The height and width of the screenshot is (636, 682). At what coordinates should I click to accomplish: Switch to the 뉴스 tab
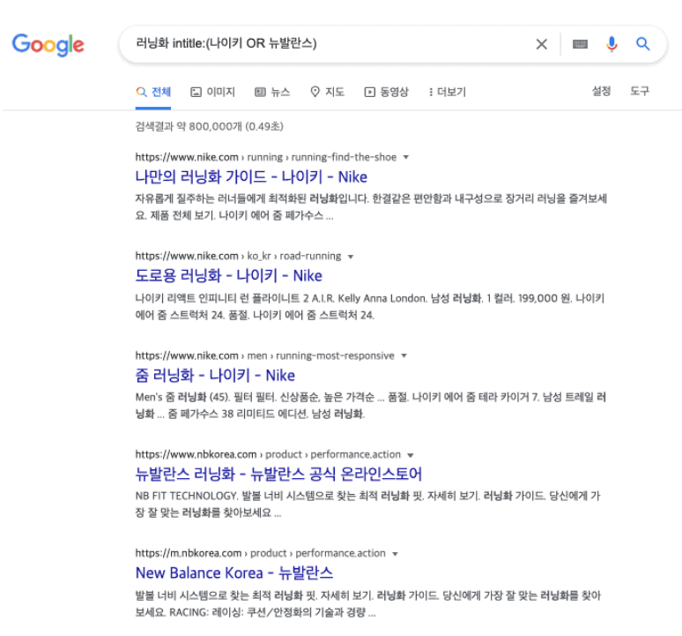tap(272, 92)
